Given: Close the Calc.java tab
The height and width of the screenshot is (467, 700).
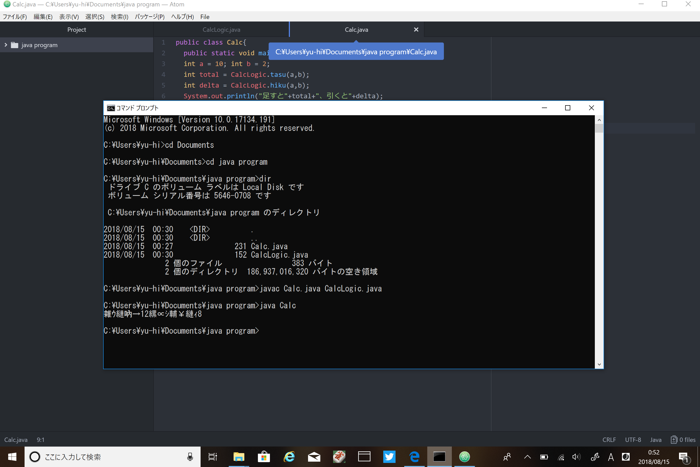Looking at the screenshot, I should coord(416,29).
